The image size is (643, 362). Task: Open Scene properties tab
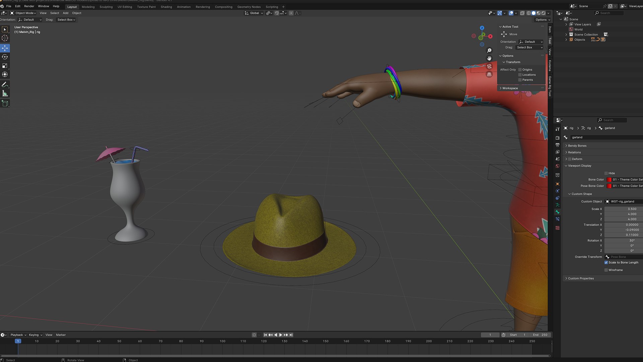click(557, 159)
